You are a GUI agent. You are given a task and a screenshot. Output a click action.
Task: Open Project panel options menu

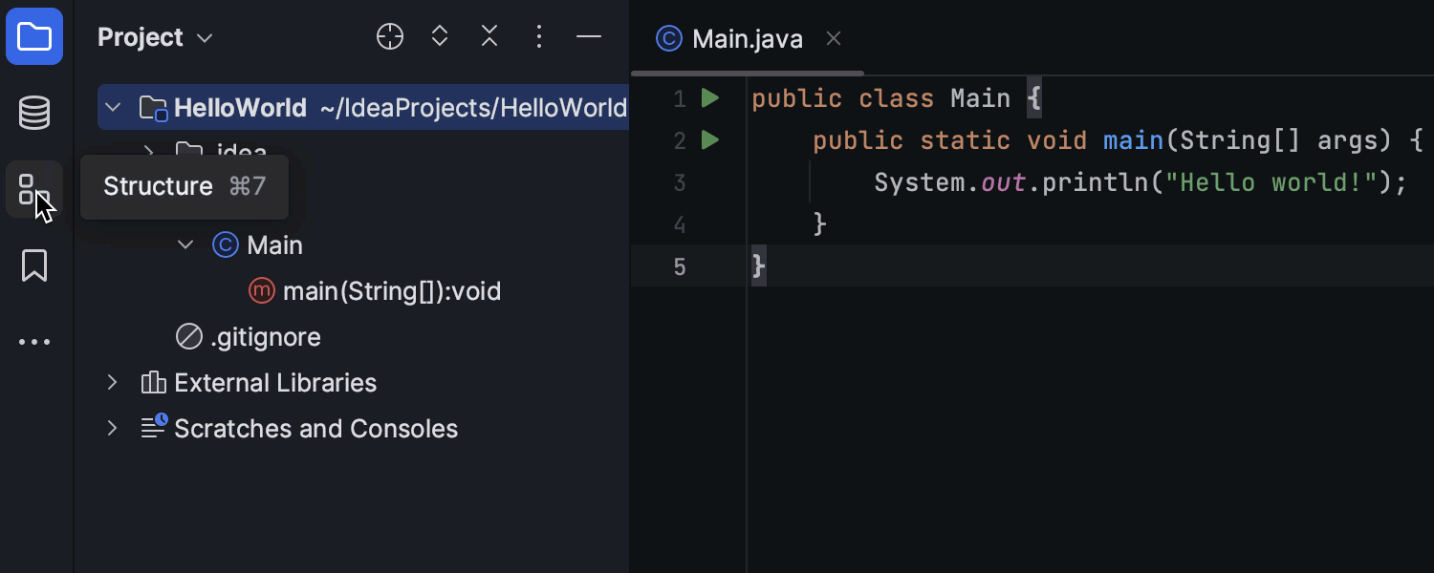[x=539, y=37]
